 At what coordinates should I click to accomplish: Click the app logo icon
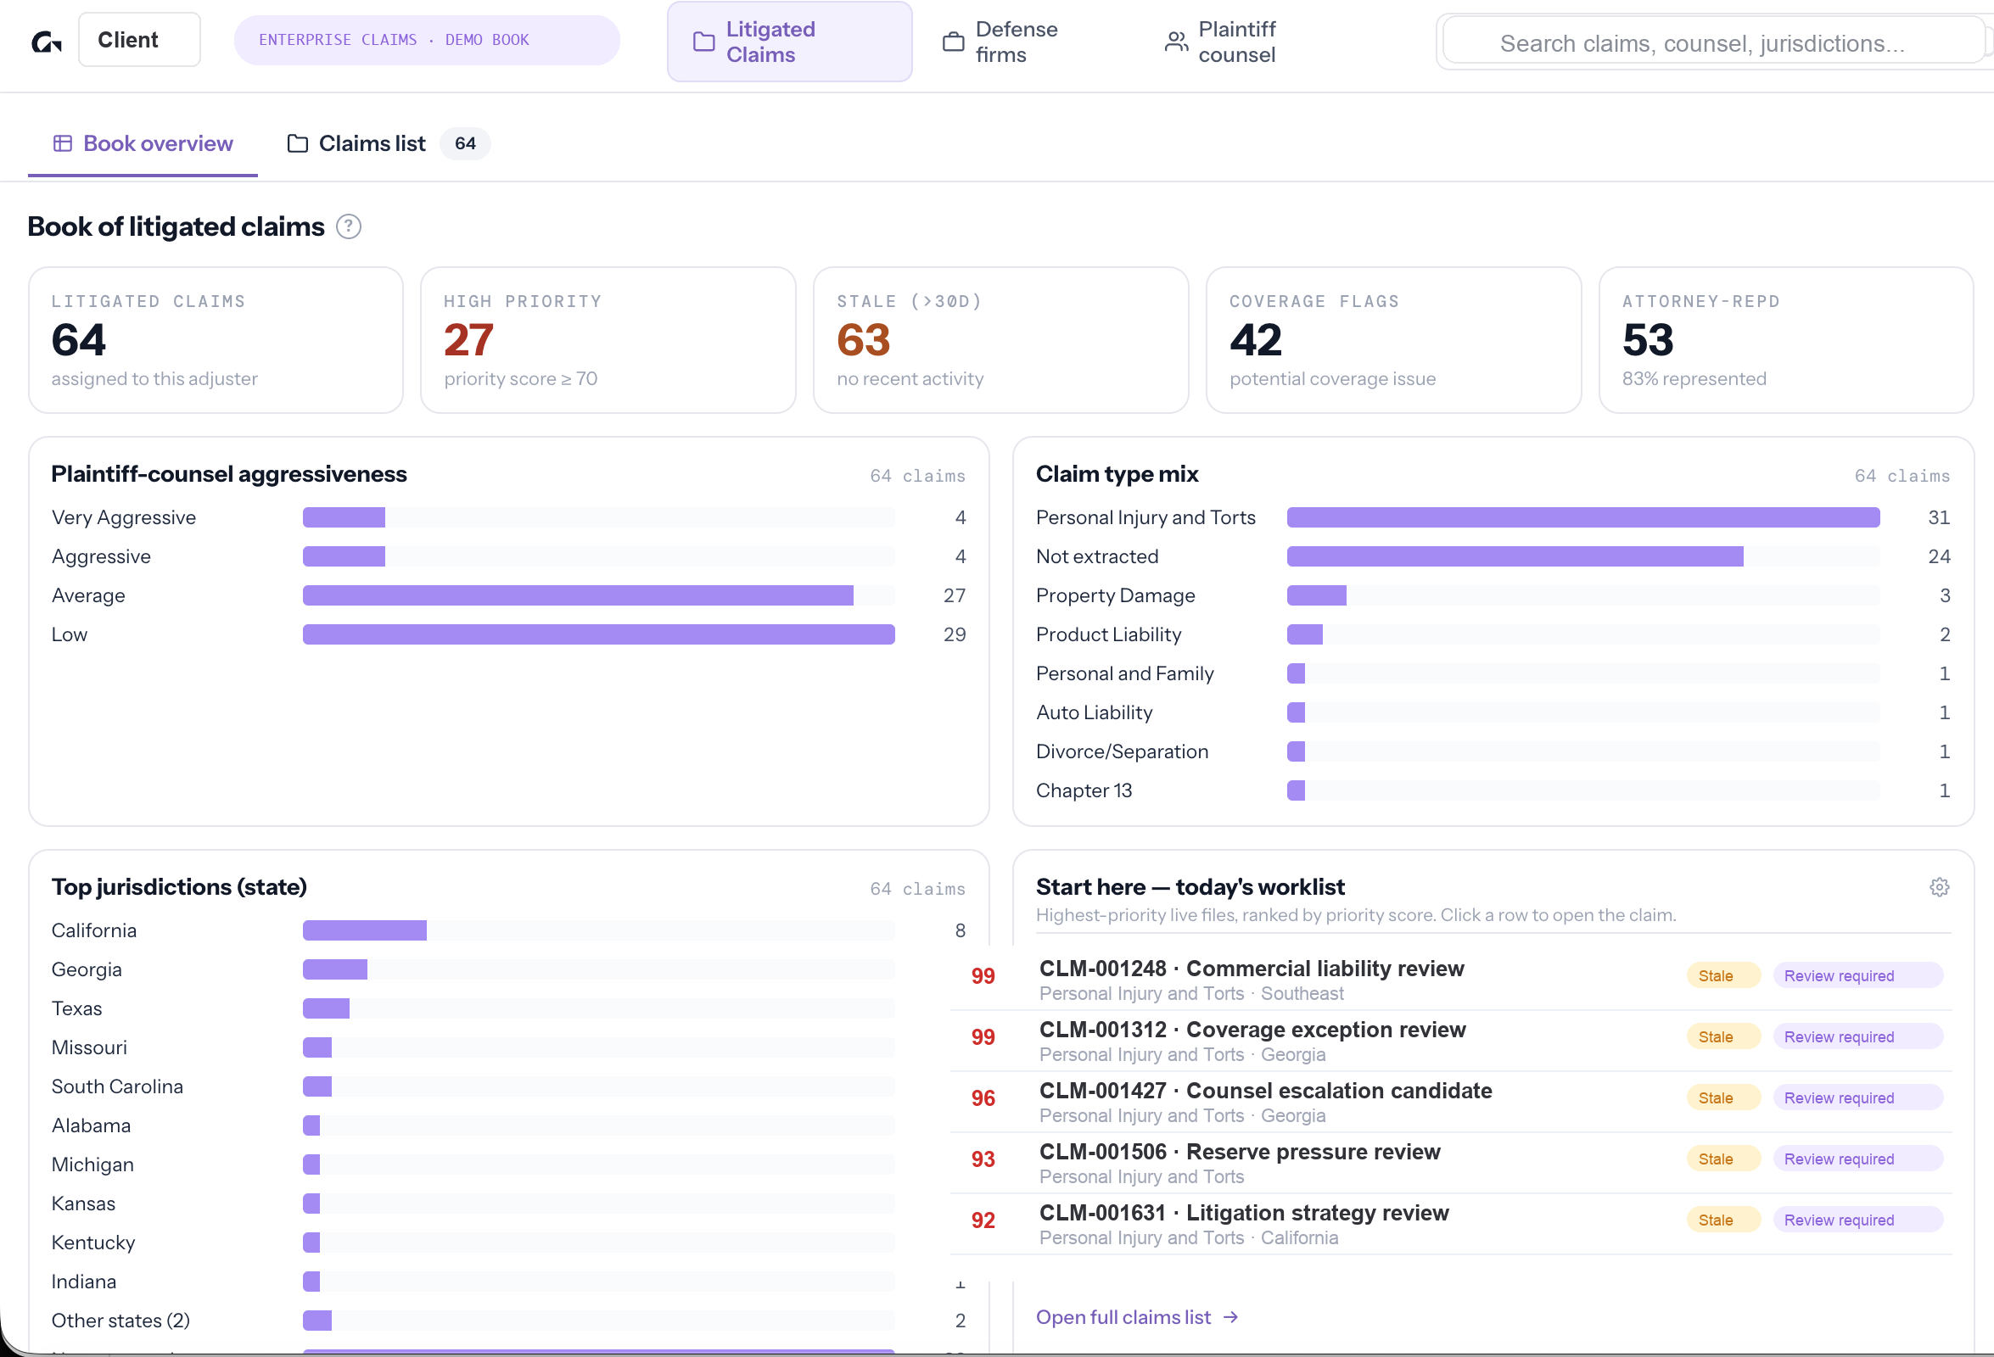pos(47,41)
